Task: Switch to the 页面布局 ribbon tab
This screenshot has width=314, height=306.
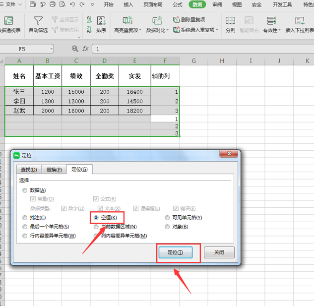Action: click(153, 4)
